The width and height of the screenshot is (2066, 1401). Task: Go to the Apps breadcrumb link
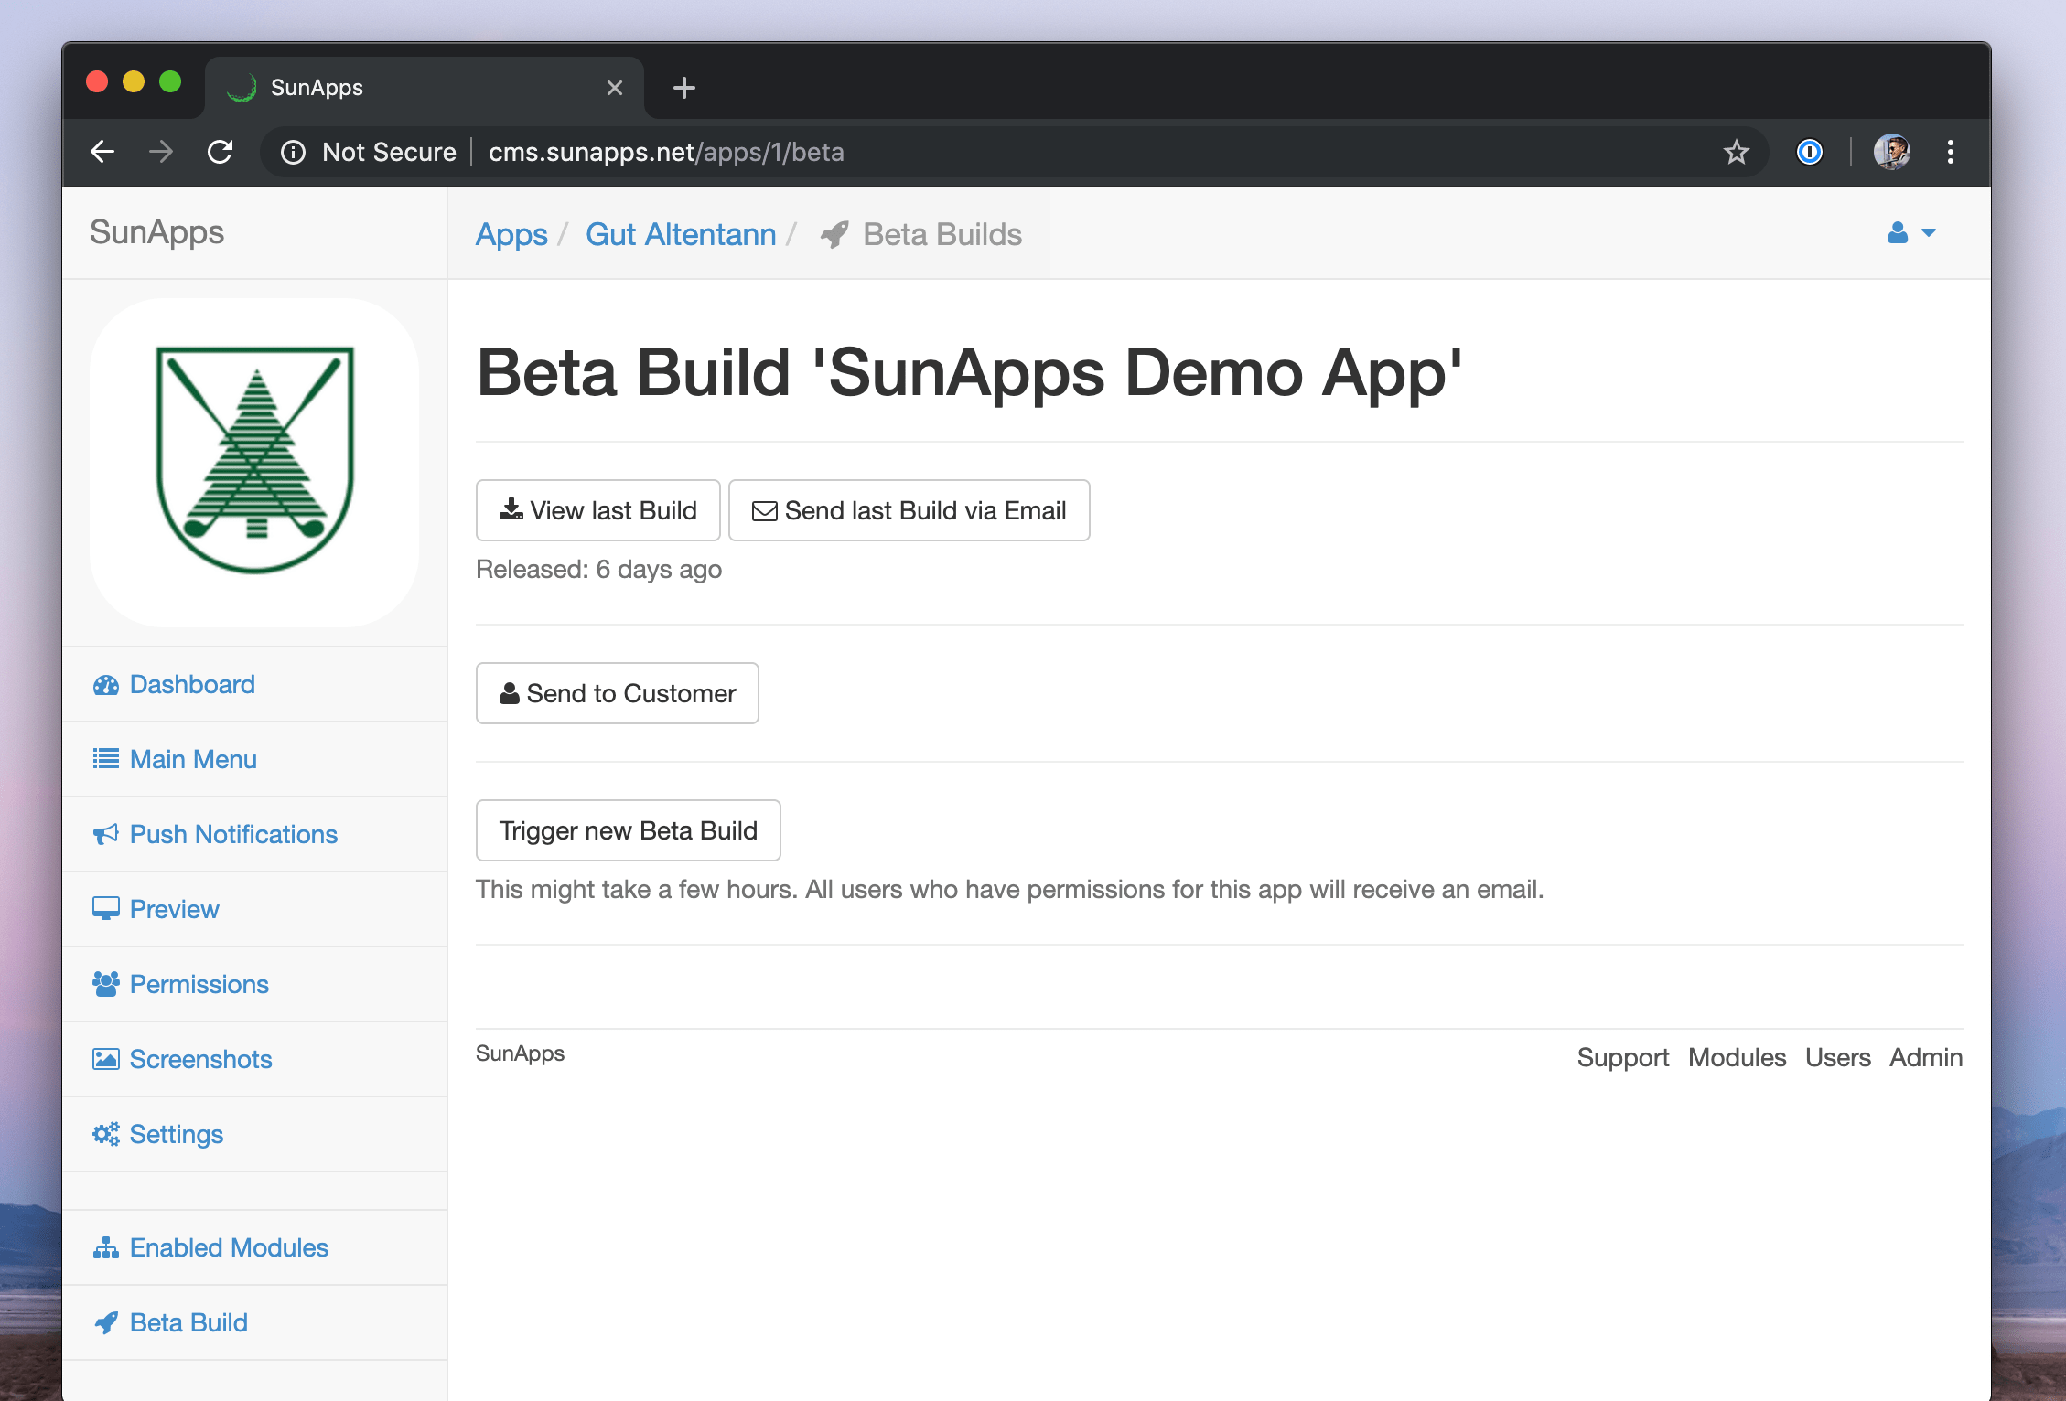511,234
